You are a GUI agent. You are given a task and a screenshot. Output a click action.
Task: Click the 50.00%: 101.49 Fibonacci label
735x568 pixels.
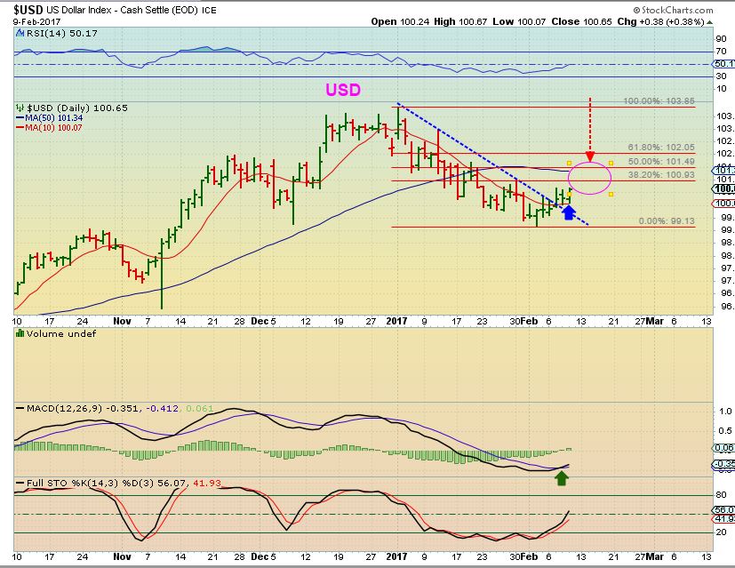click(661, 161)
